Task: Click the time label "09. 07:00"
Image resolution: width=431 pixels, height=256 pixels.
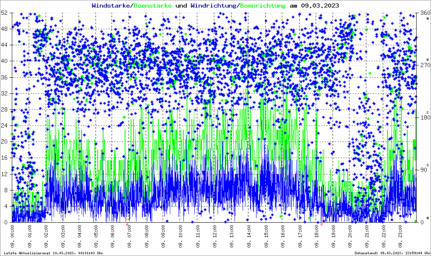Action: pyautogui.click(x=130, y=236)
